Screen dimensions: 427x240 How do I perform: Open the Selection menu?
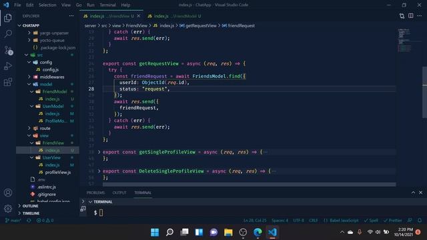(47, 5)
